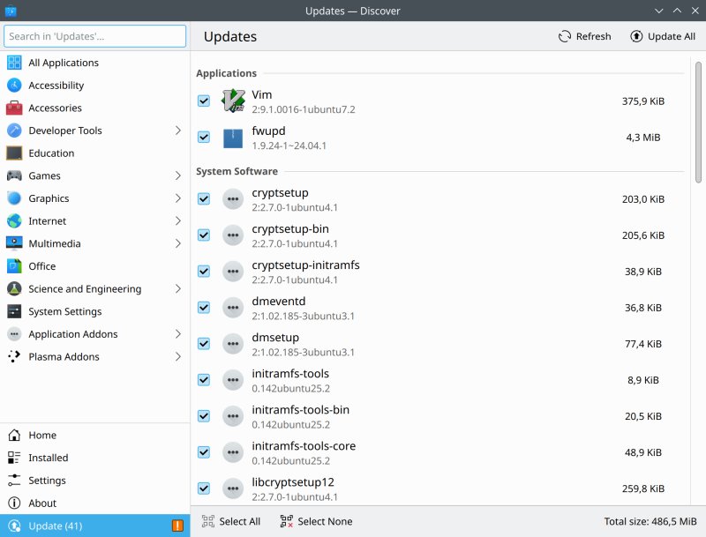Click the search field in Updates

pyautogui.click(x=94, y=36)
